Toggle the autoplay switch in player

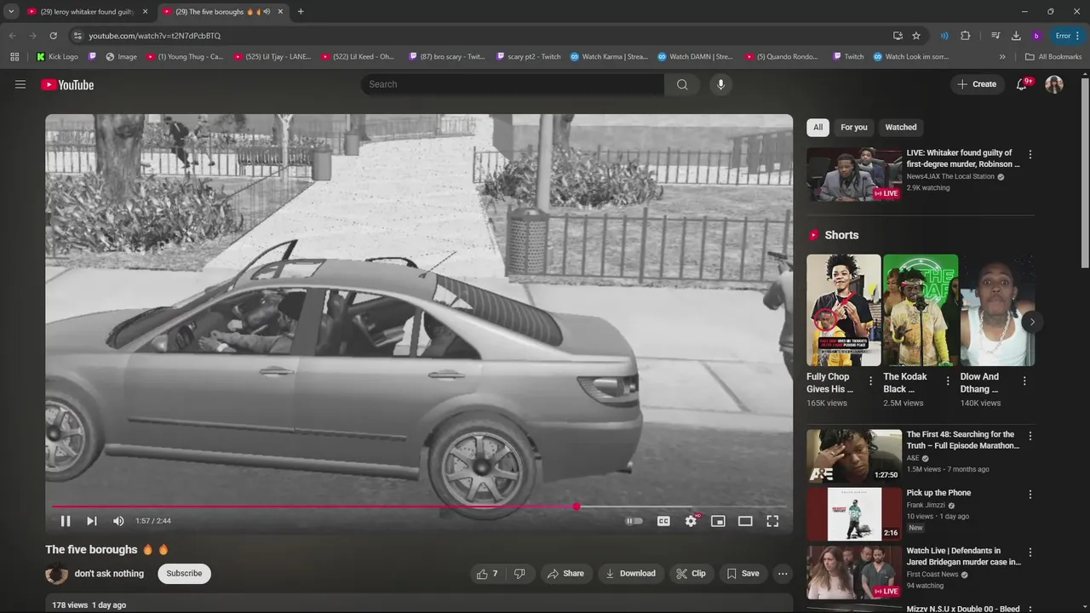click(634, 521)
